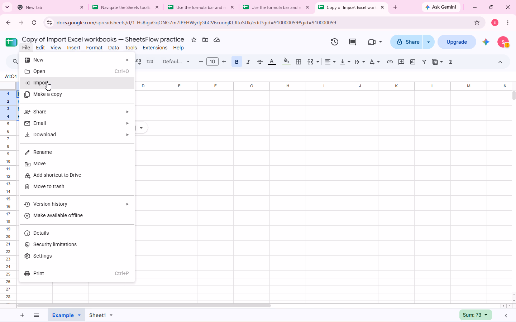Click the Name box showing A1:C4

(11, 76)
